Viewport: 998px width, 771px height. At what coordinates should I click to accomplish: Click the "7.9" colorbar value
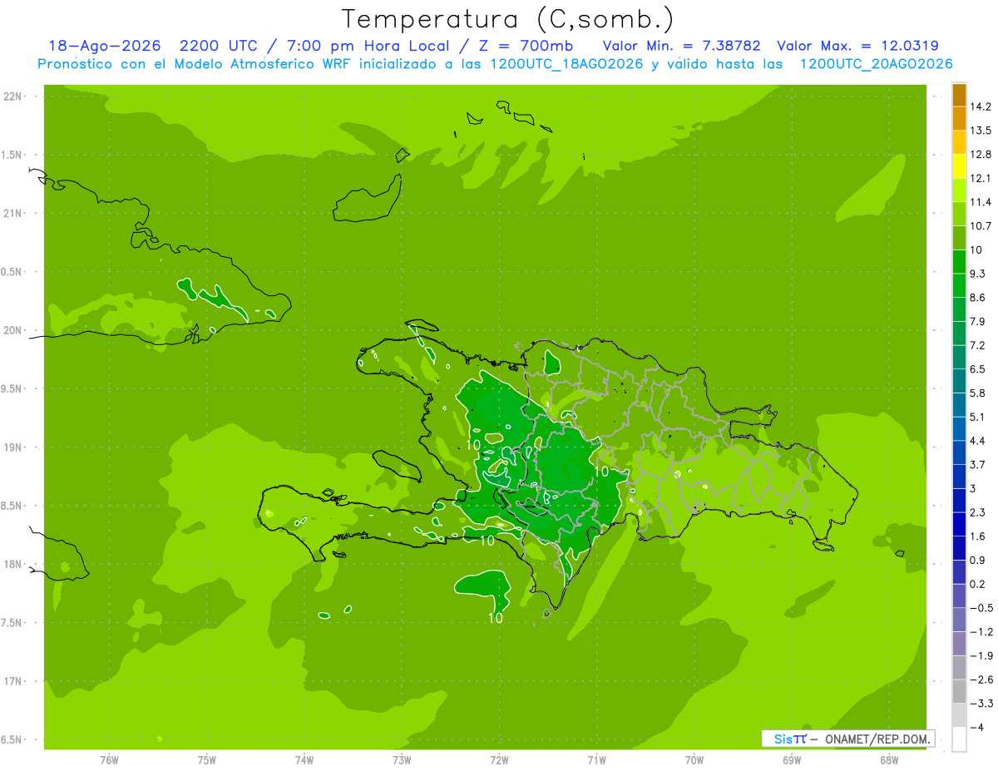pos(978,321)
